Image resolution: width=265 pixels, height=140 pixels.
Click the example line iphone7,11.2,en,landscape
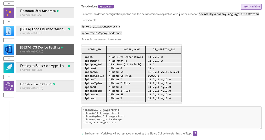(101, 33)
